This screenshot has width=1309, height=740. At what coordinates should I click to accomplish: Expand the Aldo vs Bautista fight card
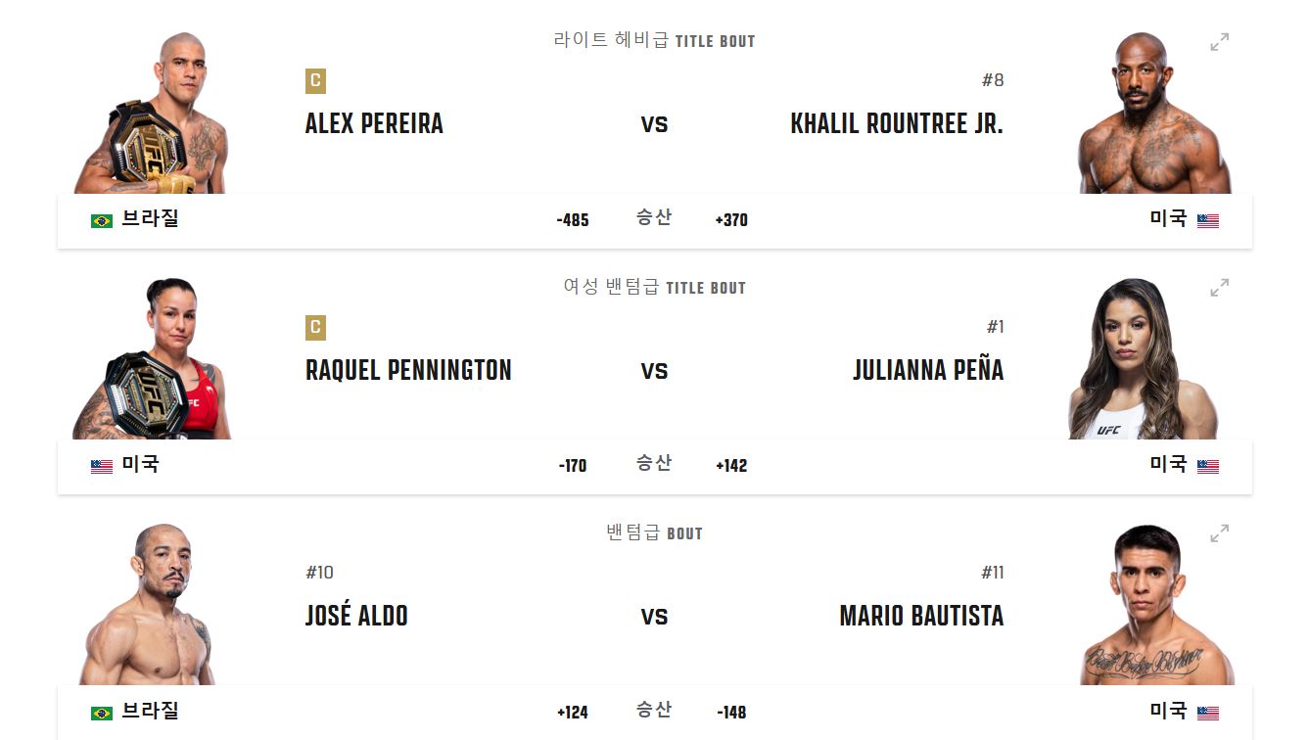1218,534
